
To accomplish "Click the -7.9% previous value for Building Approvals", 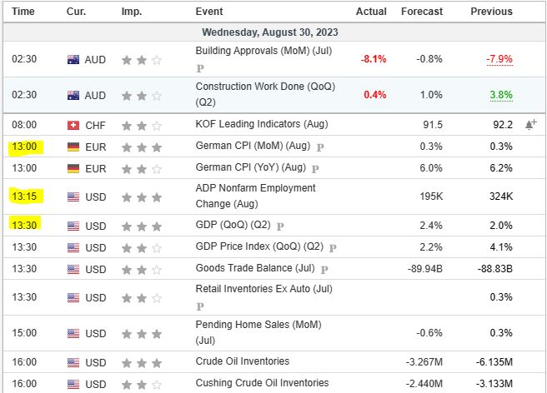I will tap(499, 60).
